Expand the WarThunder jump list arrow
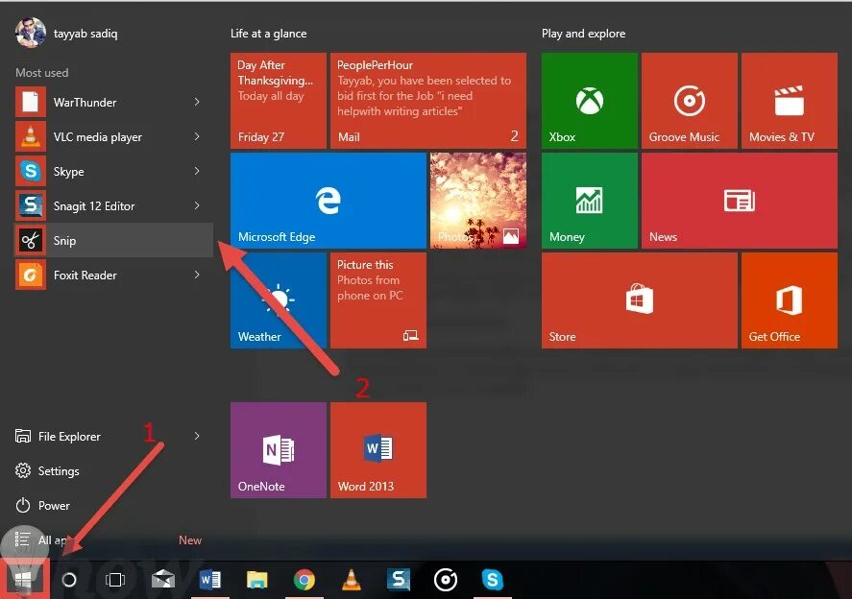Screen dimensions: 852x599 [197, 102]
